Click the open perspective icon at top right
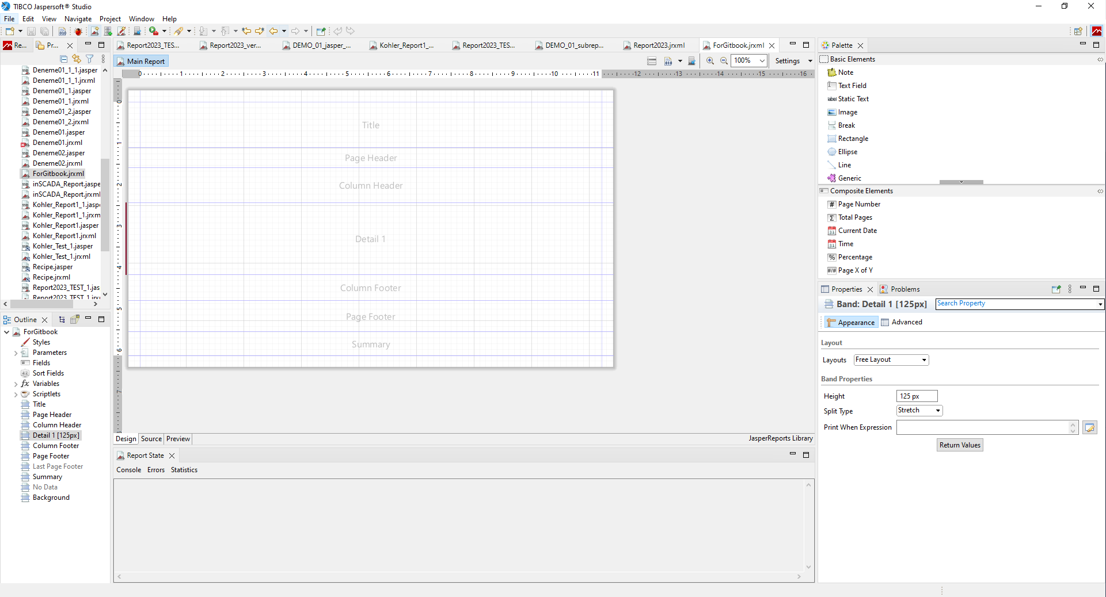The image size is (1106, 597). point(1078,31)
